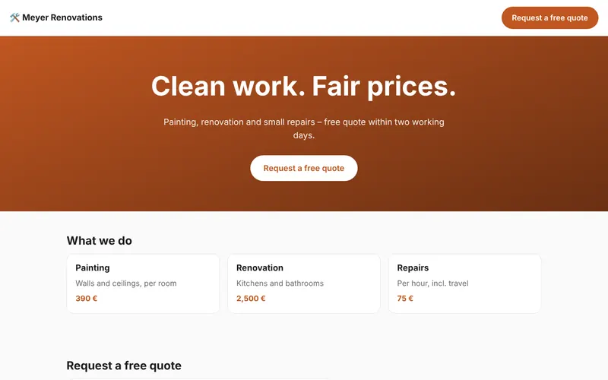Click the 75 € repairs price
This screenshot has height=380, width=608.
point(405,299)
